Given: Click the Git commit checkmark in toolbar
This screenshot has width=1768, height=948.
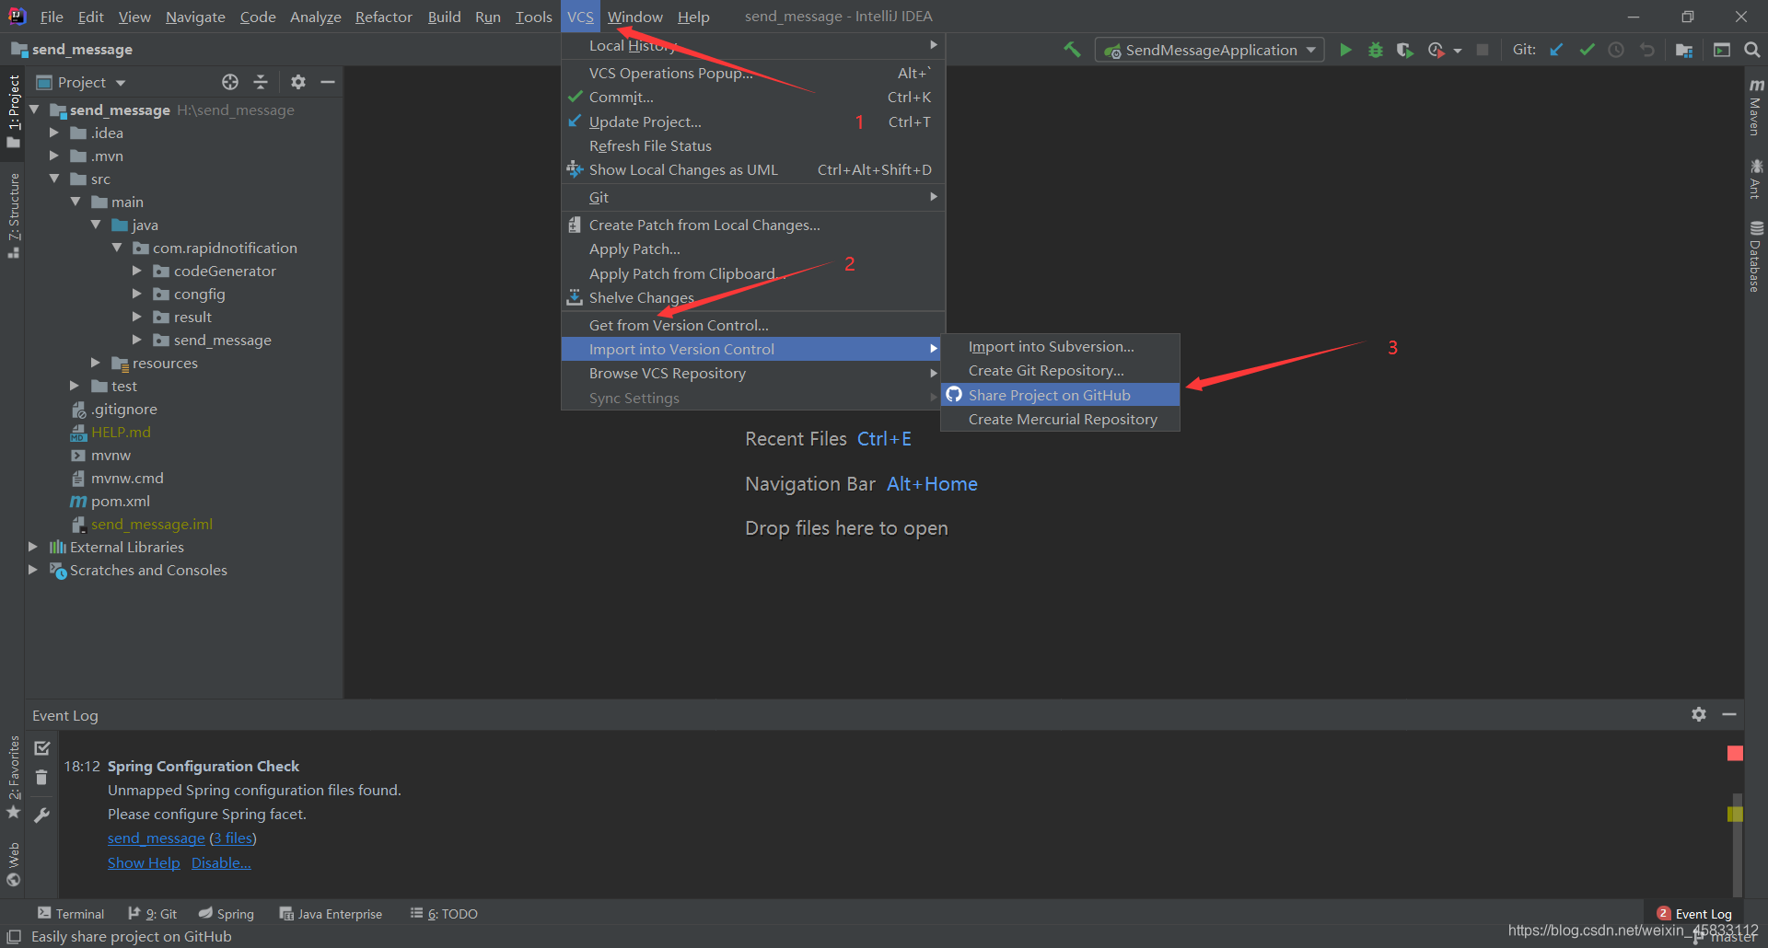Looking at the screenshot, I should click(1587, 50).
